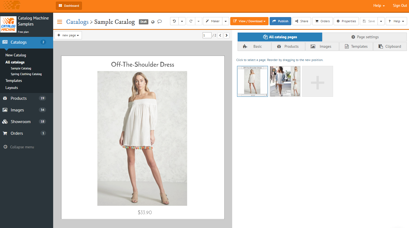The height and width of the screenshot is (228, 409).
Task: Click the globe icon next to Draft
Action: click(x=153, y=22)
